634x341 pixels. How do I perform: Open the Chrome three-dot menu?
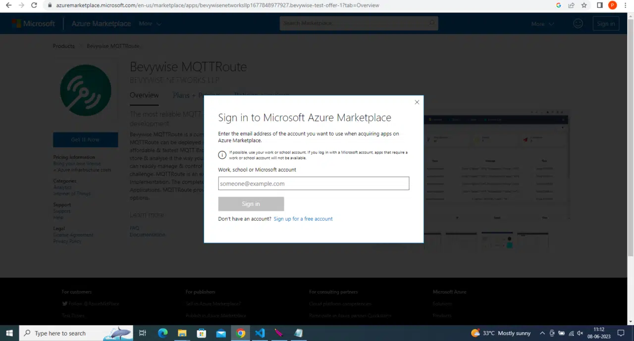click(x=626, y=5)
